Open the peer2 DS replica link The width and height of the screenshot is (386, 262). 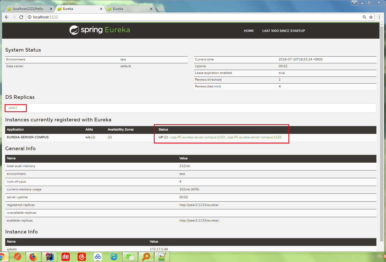[13, 108]
